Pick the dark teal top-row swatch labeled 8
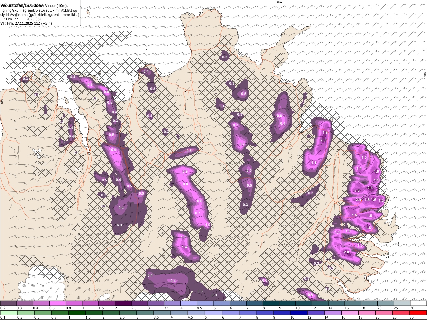This screenshot has height=320, width=427. (271, 303)
